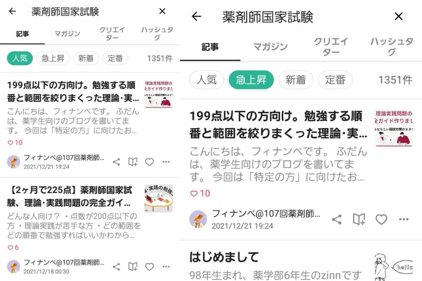Screen dimensions: 422x281
Task: Tap back arrow on right screen
Action: [196, 16]
